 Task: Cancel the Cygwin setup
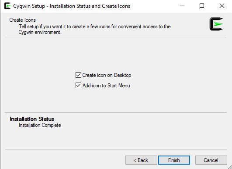pos(211,160)
